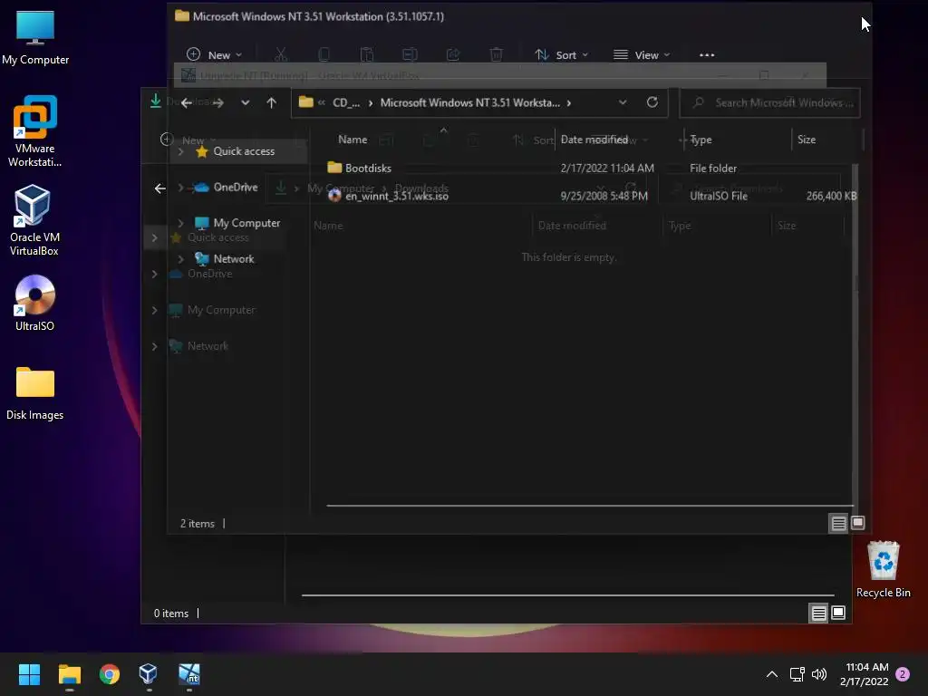The image size is (928, 696).
Task: Expand the Quick access tree node
Action: click(x=180, y=151)
